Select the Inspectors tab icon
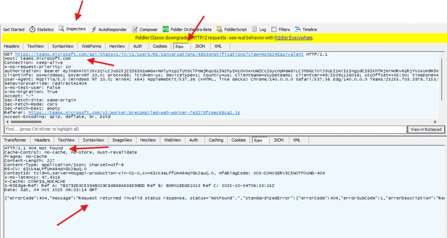This screenshot has height=238, width=447. click(61, 29)
